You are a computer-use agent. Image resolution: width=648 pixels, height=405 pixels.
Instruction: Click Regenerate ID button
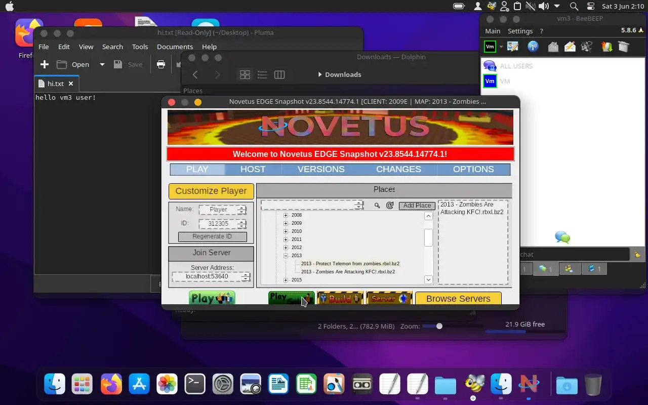(213, 236)
